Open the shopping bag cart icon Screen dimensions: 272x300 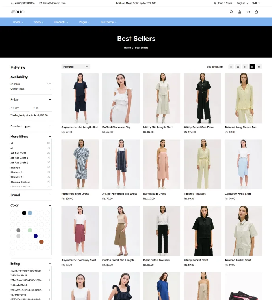pyautogui.click(x=257, y=12)
